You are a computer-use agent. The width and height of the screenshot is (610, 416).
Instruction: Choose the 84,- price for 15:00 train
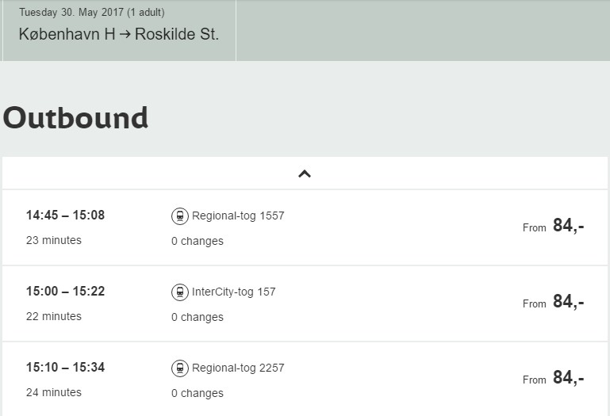coord(568,302)
